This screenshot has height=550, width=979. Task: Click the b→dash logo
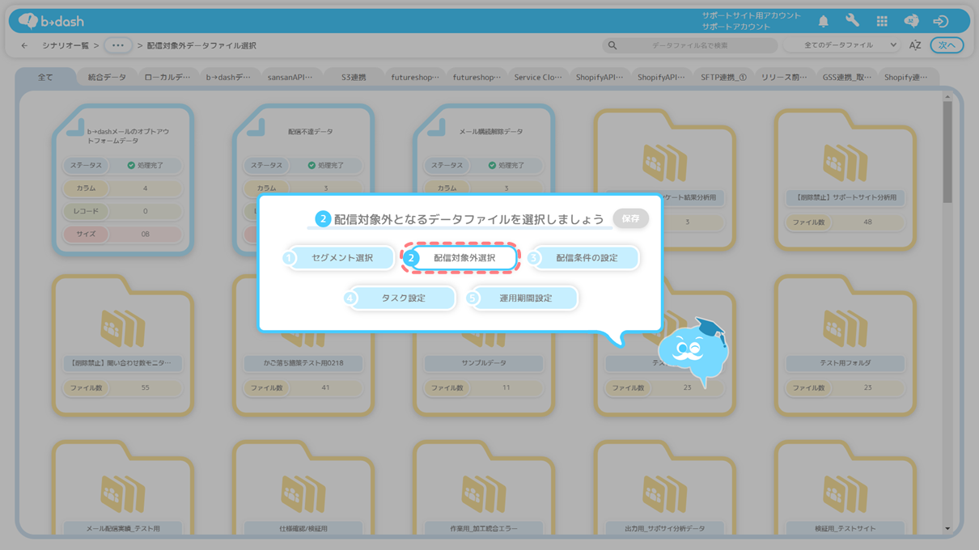tap(51, 21)
